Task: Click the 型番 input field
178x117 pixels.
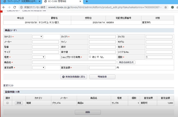Action: coord(45,47)
